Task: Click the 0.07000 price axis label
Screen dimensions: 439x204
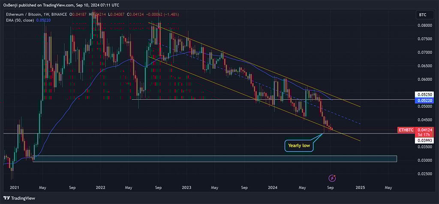Action: click(x=424, y=52)
